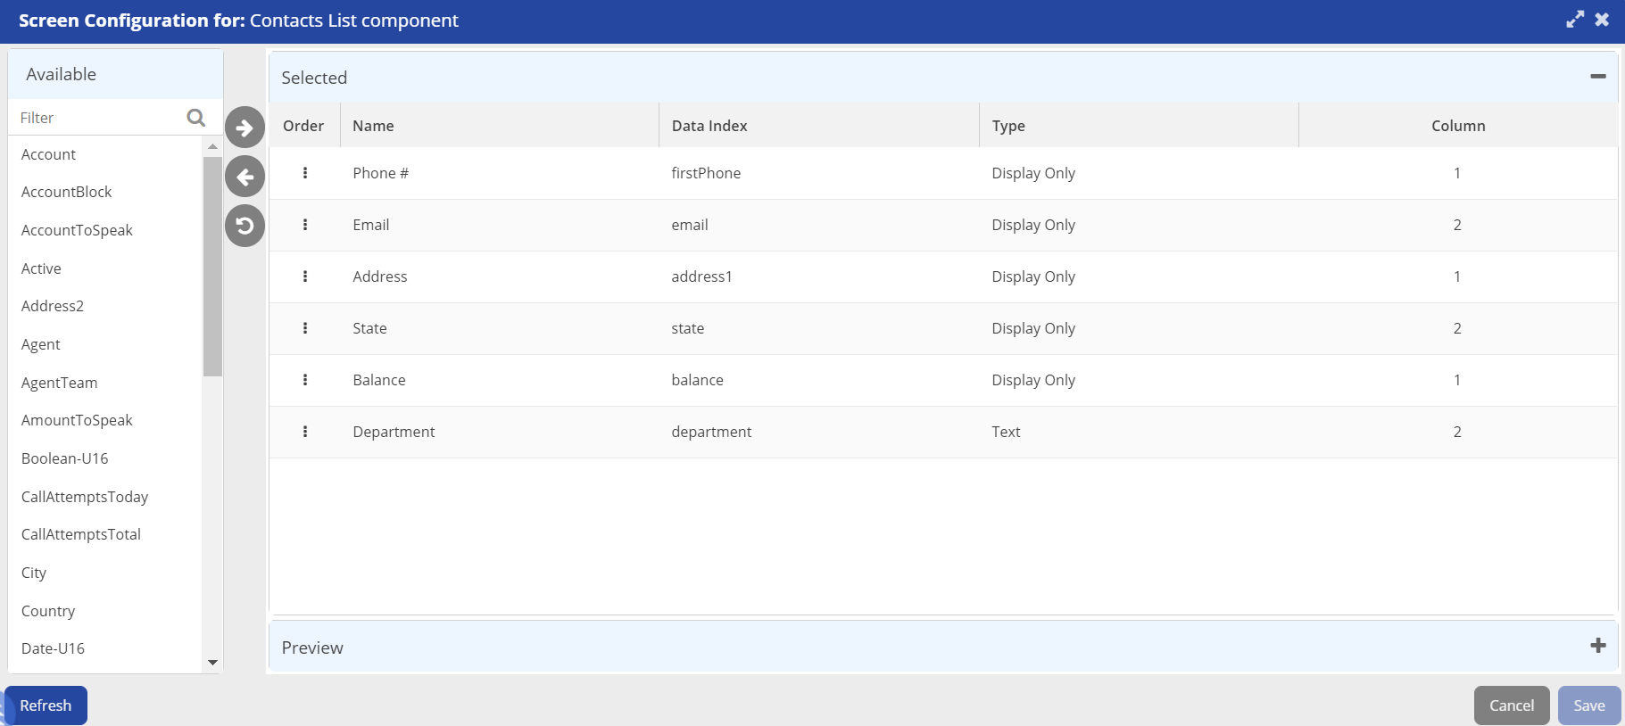Click the order handle for State row
1625x726 pixels.
[x=305, y=328]
